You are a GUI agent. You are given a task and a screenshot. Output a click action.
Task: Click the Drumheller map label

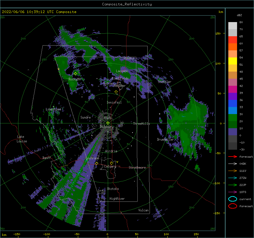click(165, 140)
